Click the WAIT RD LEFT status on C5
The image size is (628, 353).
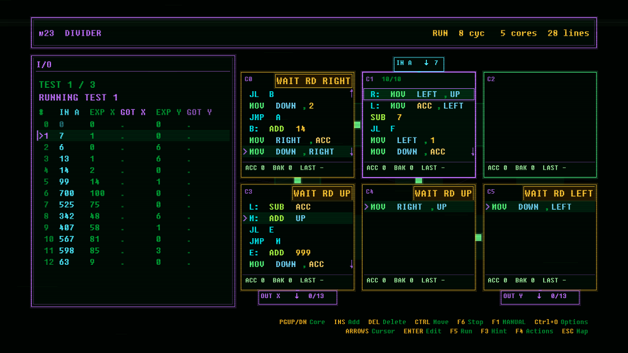coord(560,193)
